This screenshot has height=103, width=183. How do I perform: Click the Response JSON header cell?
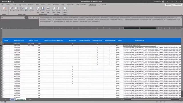[140, 40]
